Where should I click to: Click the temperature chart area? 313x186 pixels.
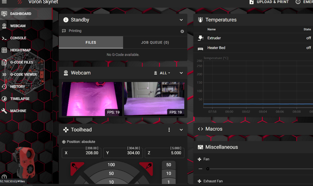[258, 84]
